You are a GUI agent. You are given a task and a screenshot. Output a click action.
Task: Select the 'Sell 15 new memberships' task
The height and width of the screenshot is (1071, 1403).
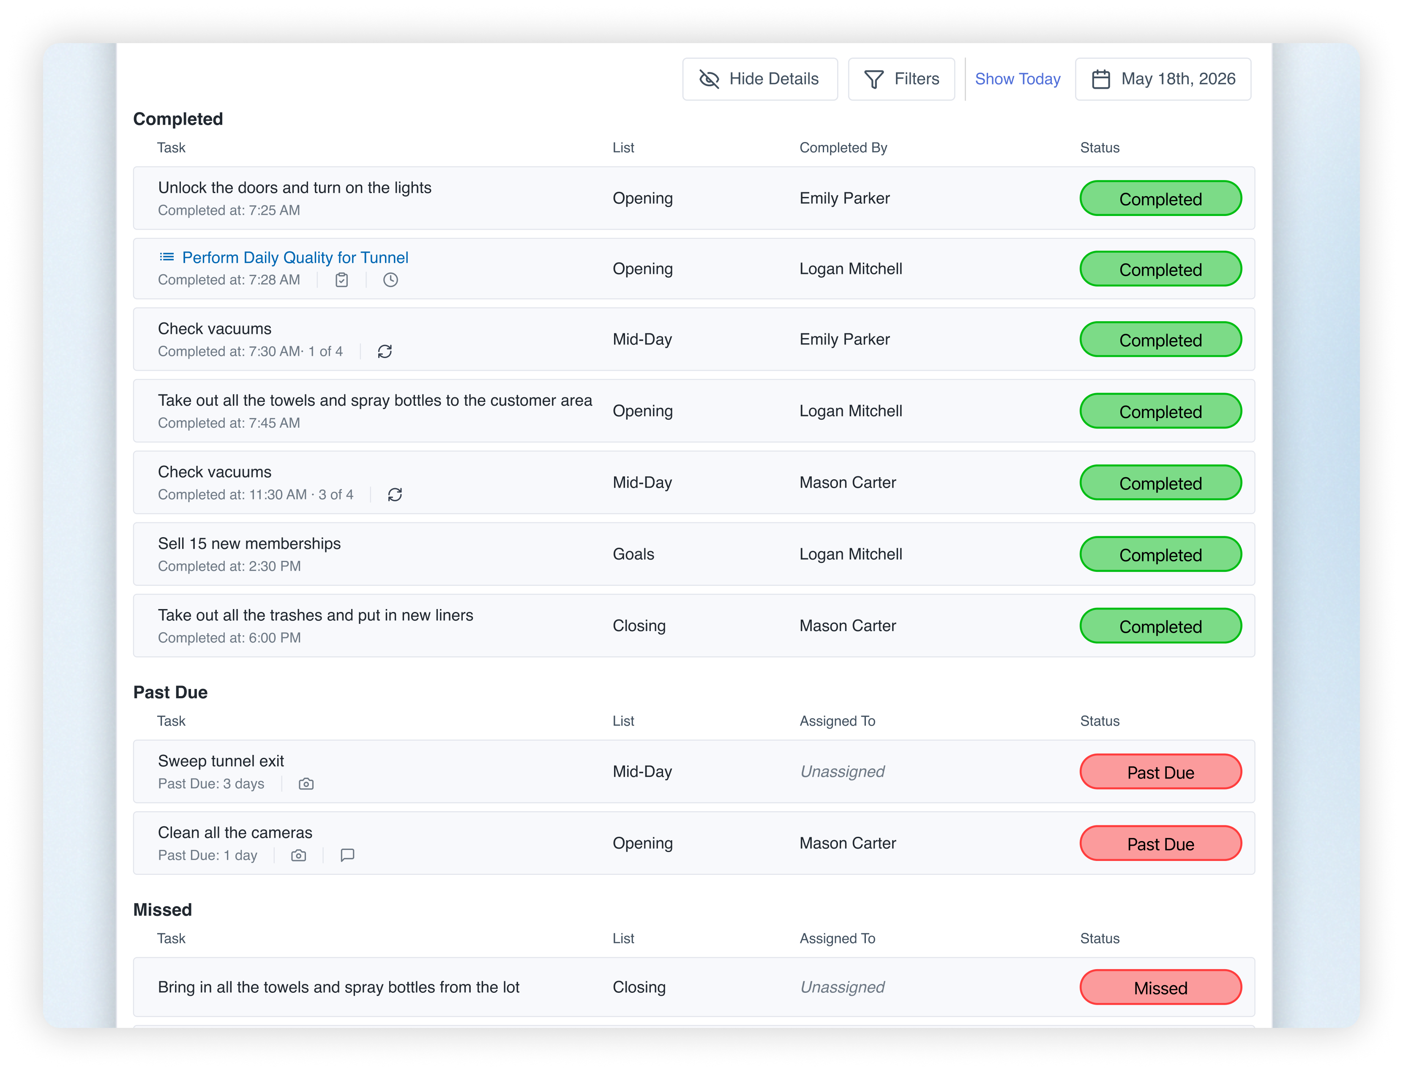pyautogui.click(x=693, y=555)
